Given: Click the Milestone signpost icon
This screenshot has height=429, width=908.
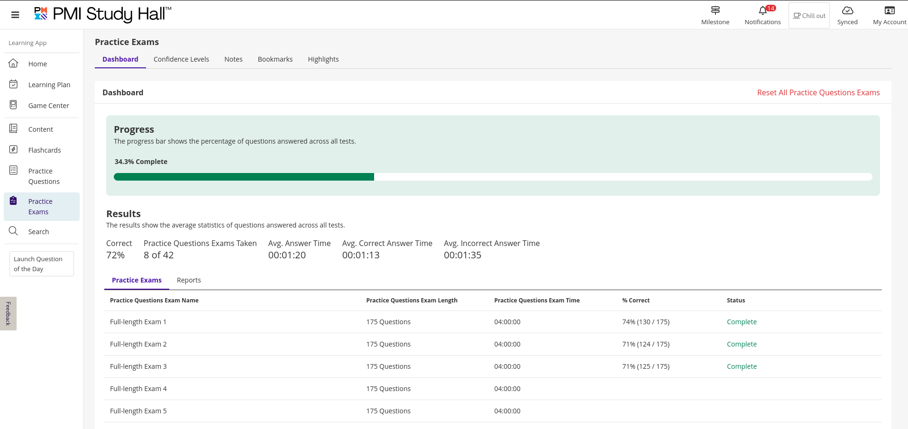Looking at the screenshot, I should click(x=715, y=10).
